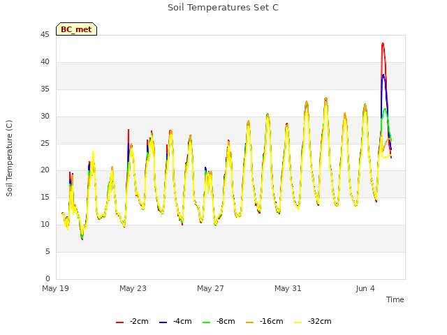The height and width of the screenshot is (335, 447).
Task: Click the yellow -32cm legend swatch
Action: pos(298,322)
